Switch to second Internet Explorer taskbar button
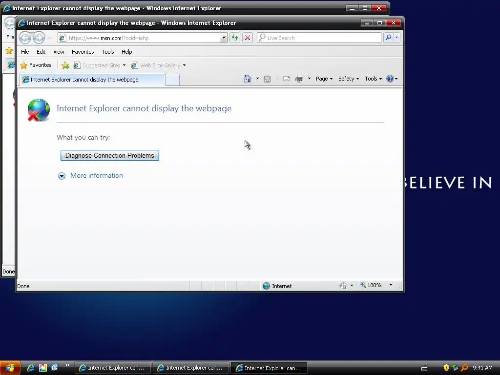This screenshot has height=375, width=500. pyautogui.click(x=191, y=368)
